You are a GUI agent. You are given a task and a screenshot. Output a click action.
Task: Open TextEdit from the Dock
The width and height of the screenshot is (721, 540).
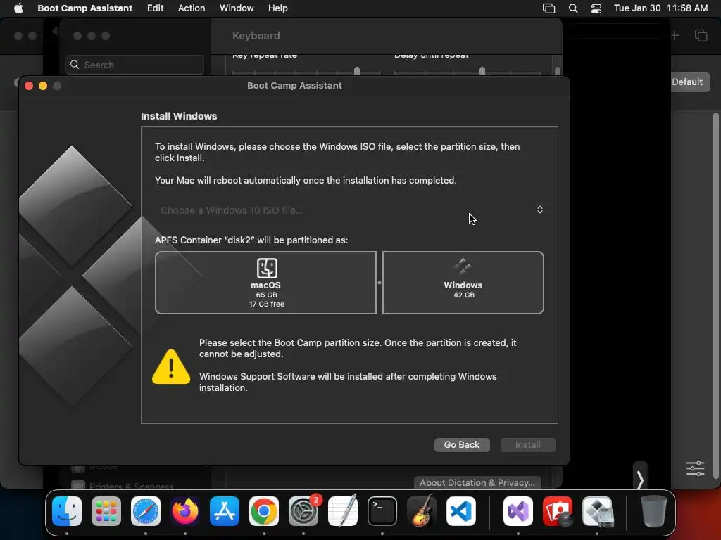pos(343,511)
